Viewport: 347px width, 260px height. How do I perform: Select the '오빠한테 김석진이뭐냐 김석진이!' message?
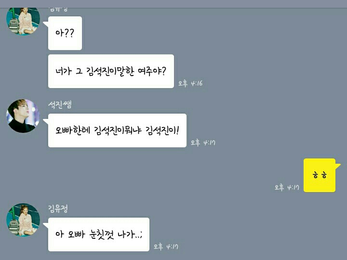tap(117, 130)
